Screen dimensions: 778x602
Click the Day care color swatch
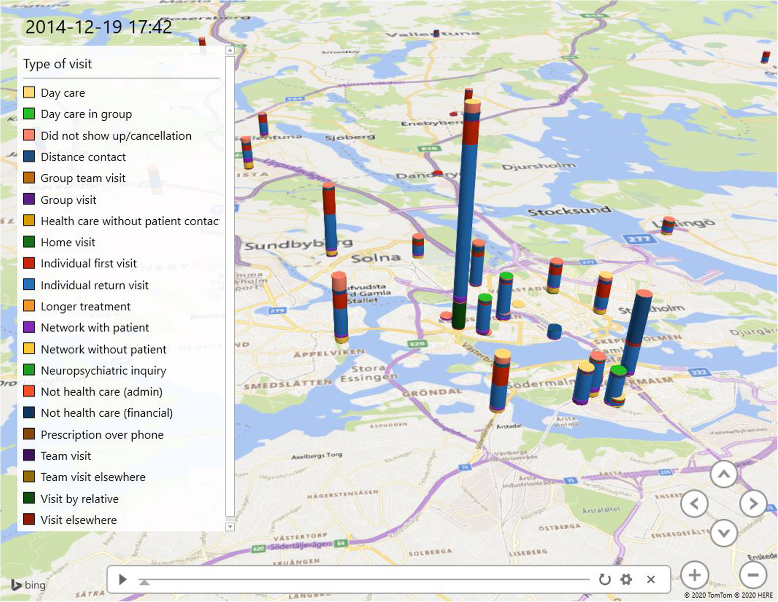point(29,92)
